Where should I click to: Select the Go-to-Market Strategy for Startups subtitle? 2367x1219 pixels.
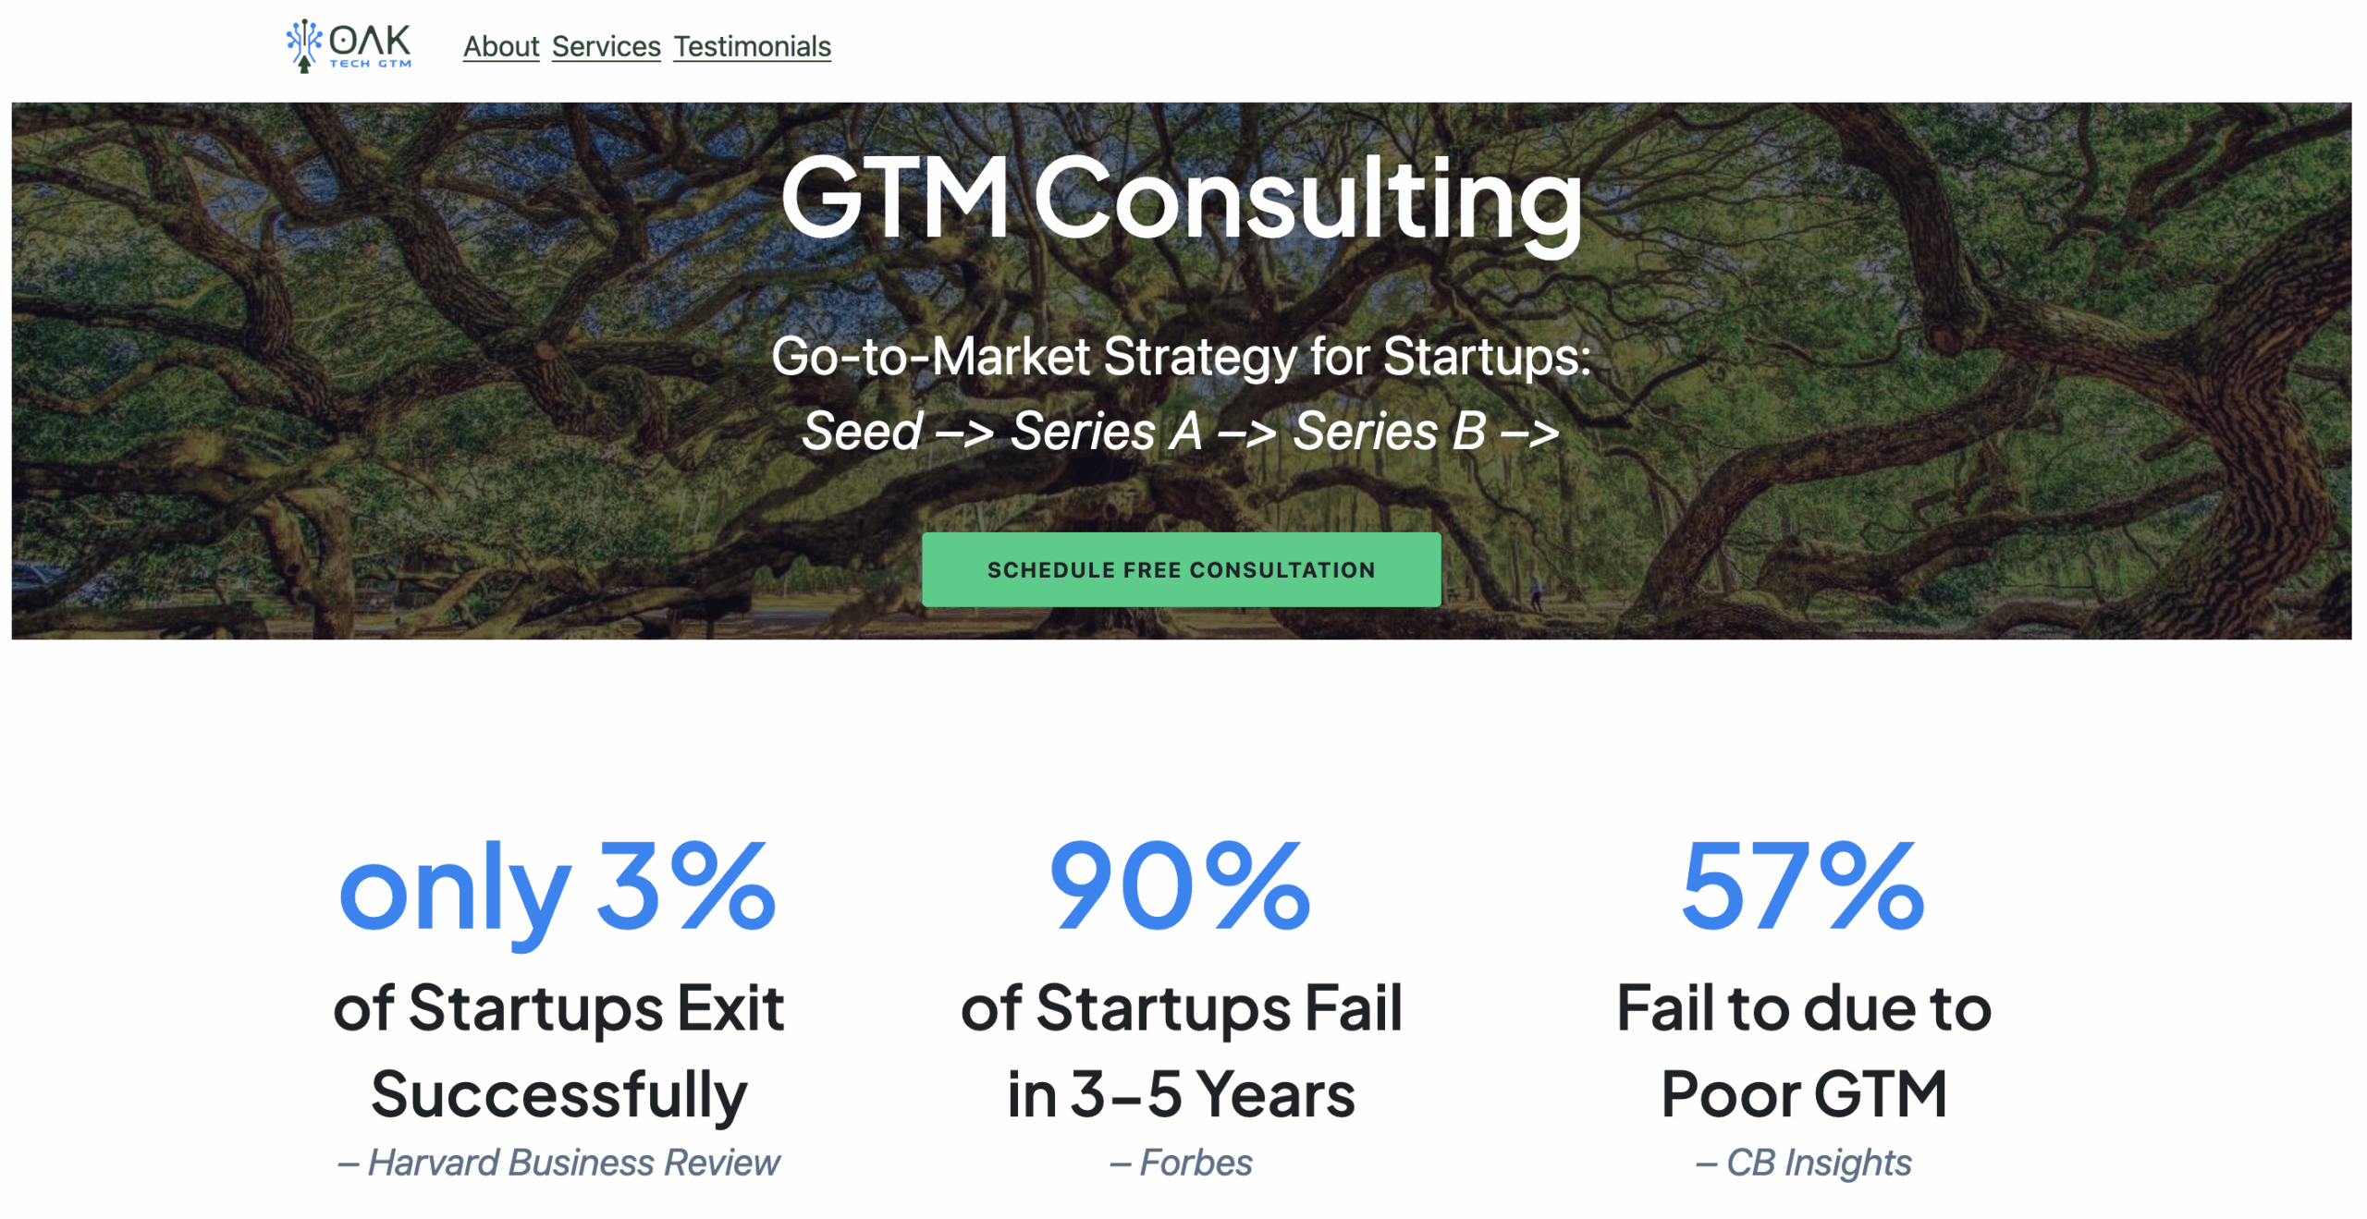[1182, 357]
